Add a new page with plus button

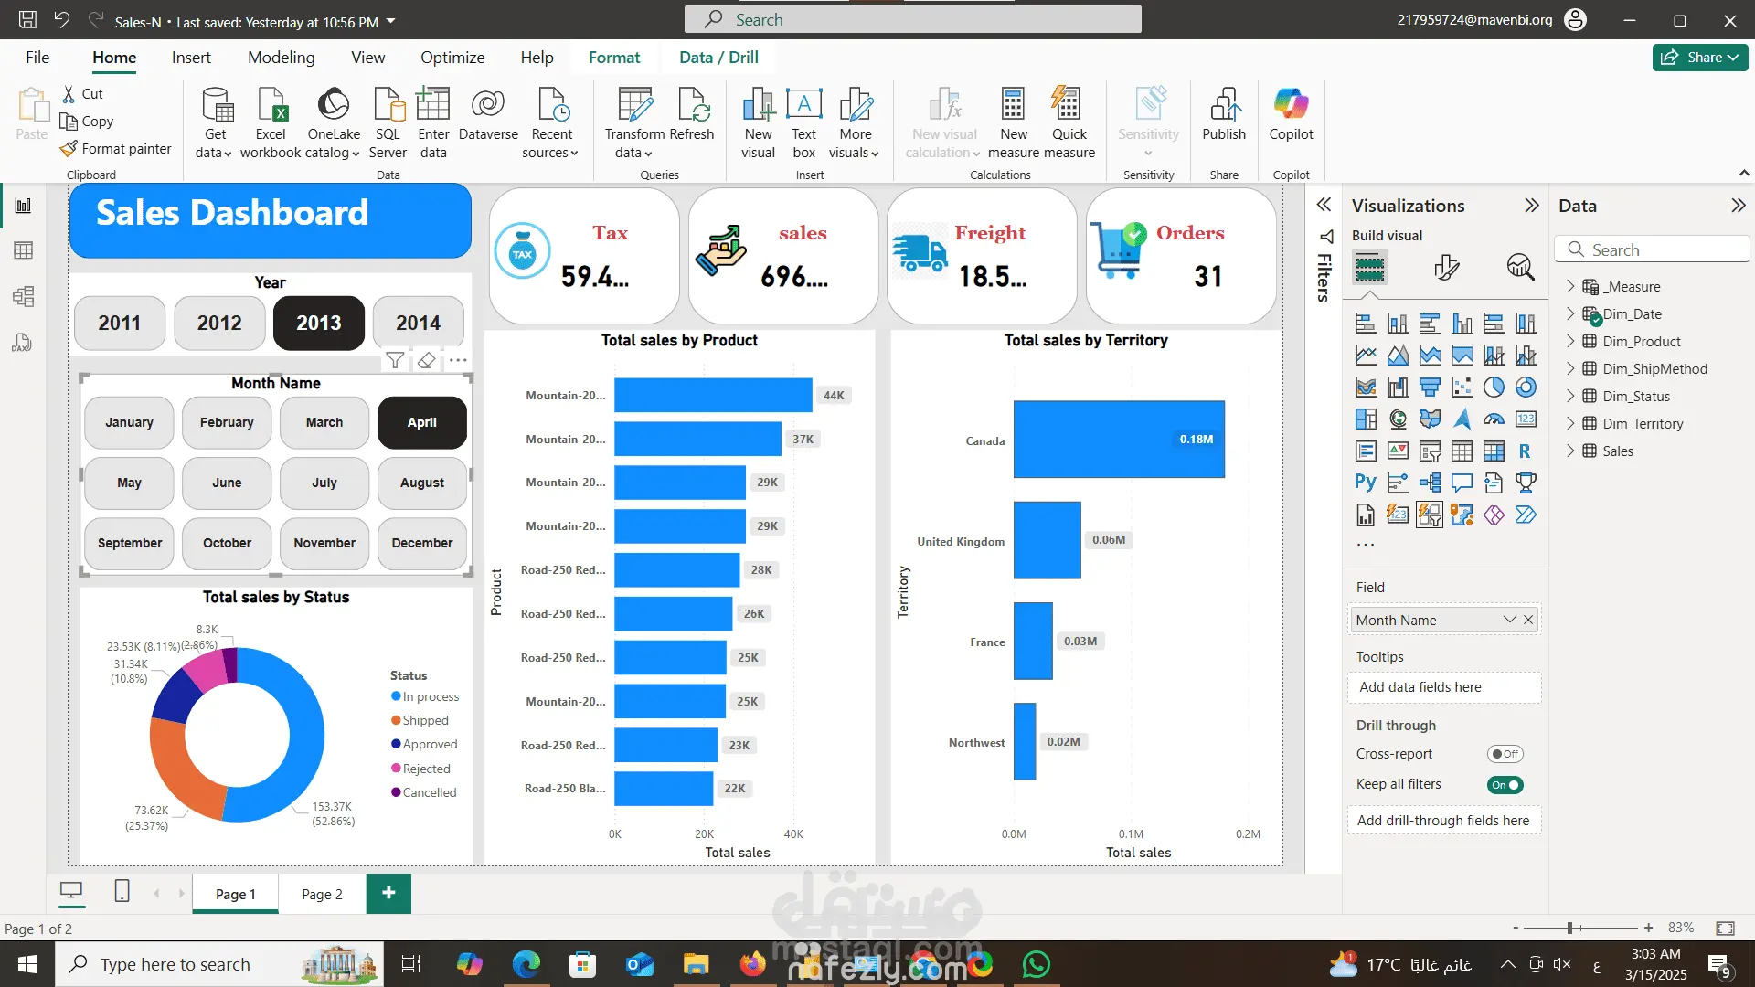pyautogui.click(x=388, y=893)
